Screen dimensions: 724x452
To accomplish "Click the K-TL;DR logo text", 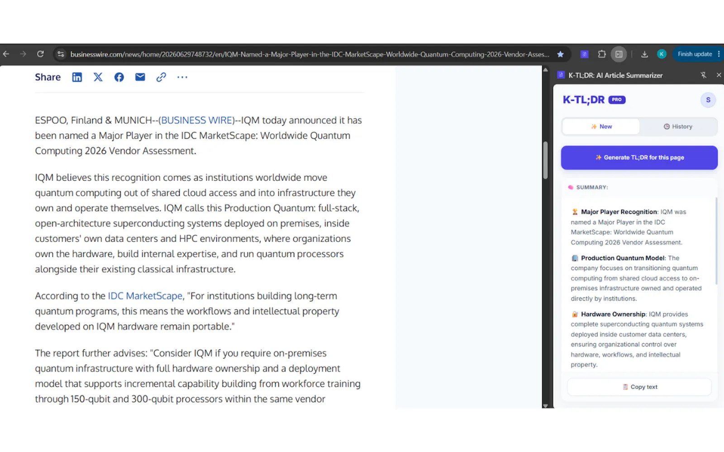I will click(x=583, y=100).
